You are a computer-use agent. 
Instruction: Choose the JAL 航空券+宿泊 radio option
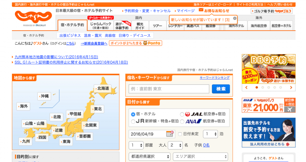tap(182, 114)
